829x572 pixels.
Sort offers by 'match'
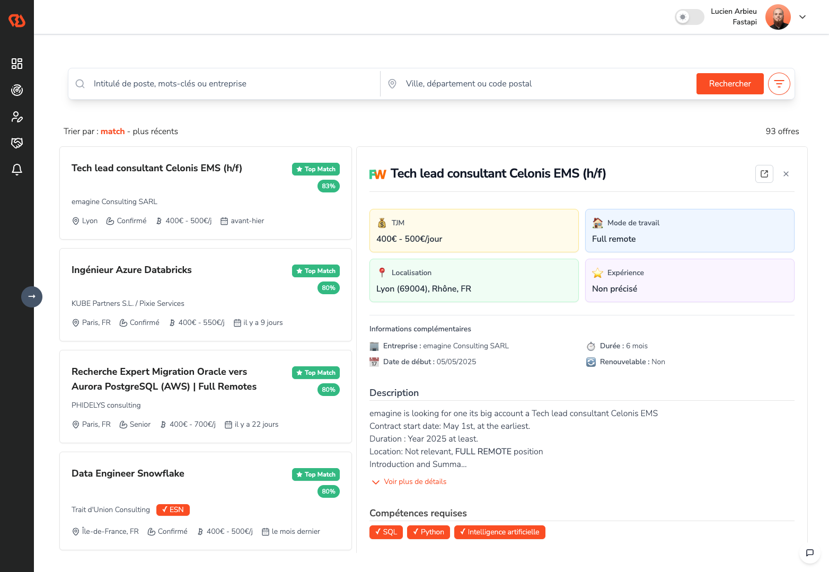pyautogui.click(x=112, y=131)
